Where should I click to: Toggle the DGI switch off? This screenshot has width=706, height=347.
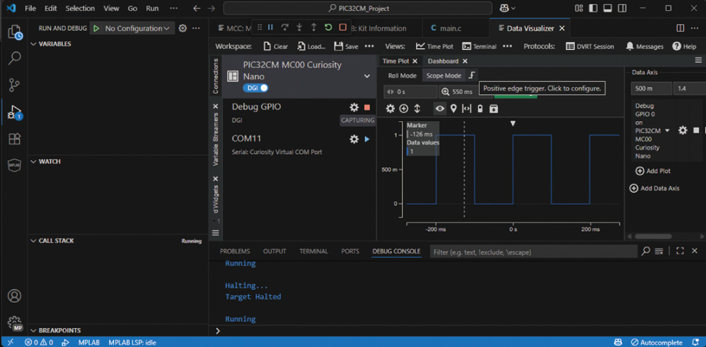(x=260, y=88)
